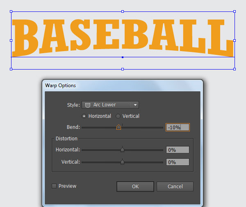Select the Horizontal radio button

[x=84, y=116]
